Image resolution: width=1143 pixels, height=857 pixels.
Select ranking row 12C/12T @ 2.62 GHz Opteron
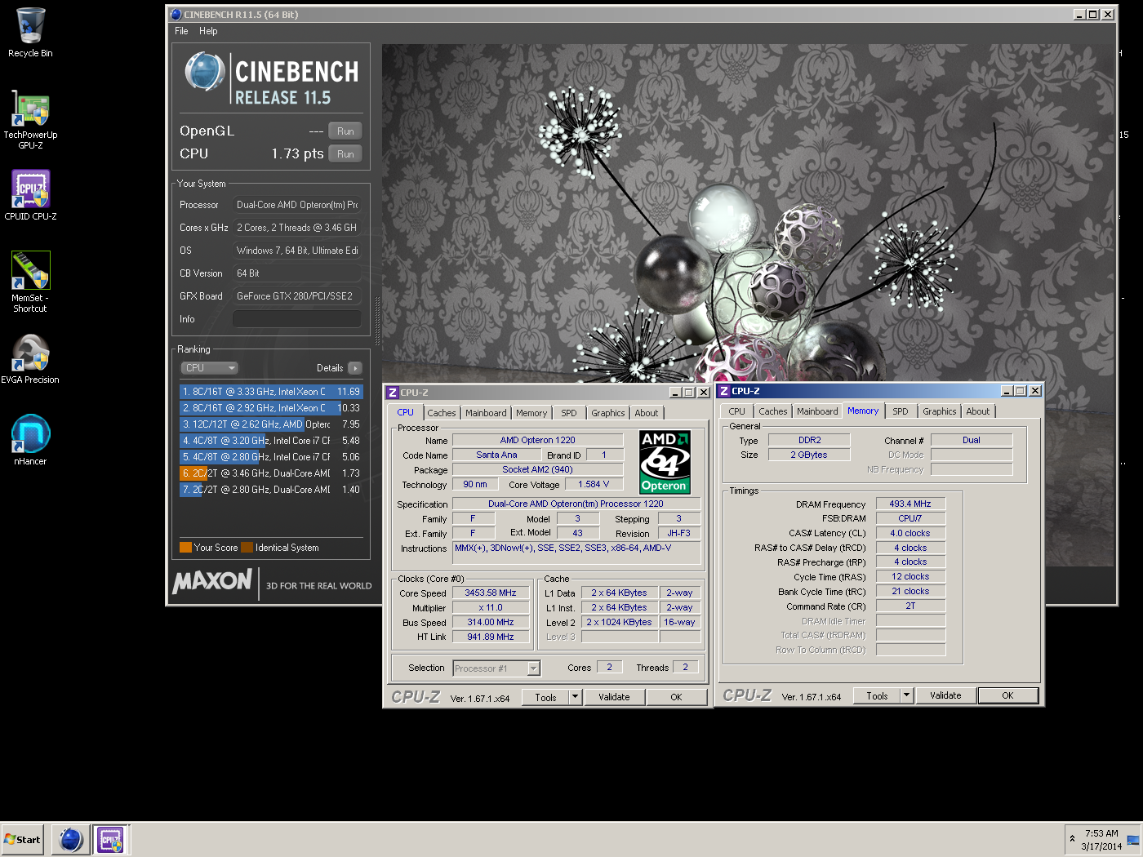point(270,424)
